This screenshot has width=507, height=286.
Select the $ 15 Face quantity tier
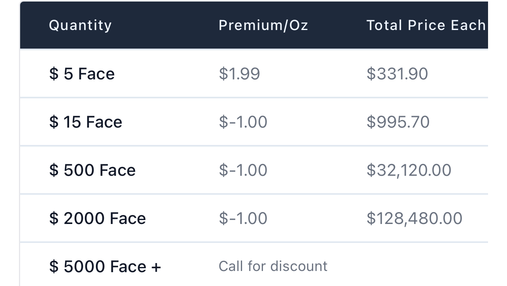[x=85, y=122]
